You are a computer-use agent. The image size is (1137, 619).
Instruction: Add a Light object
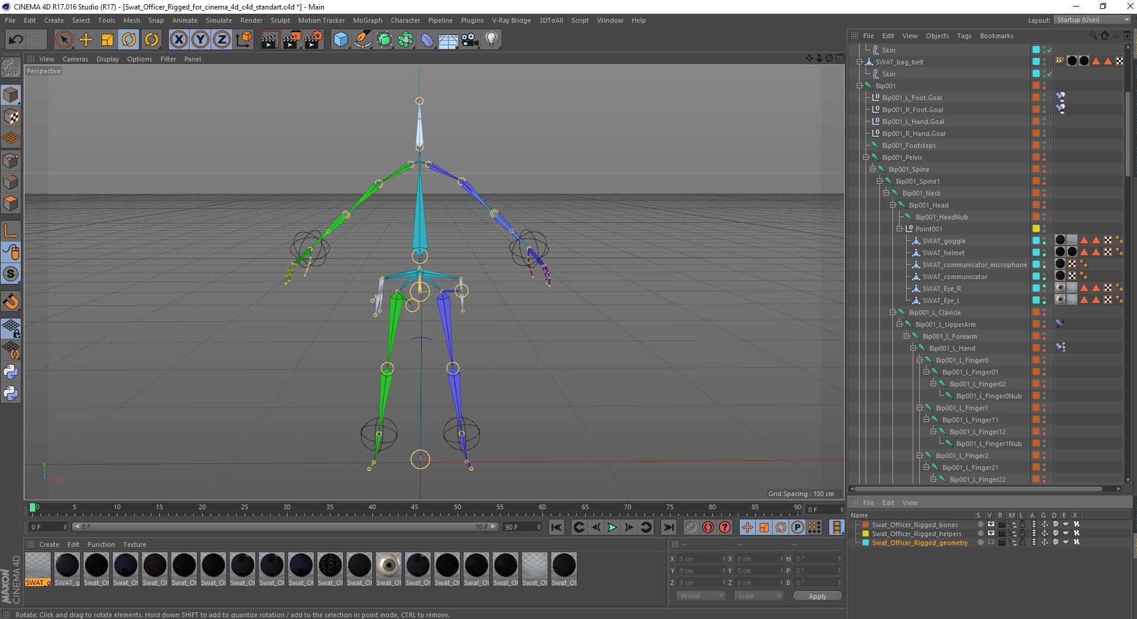coord(492,40)
